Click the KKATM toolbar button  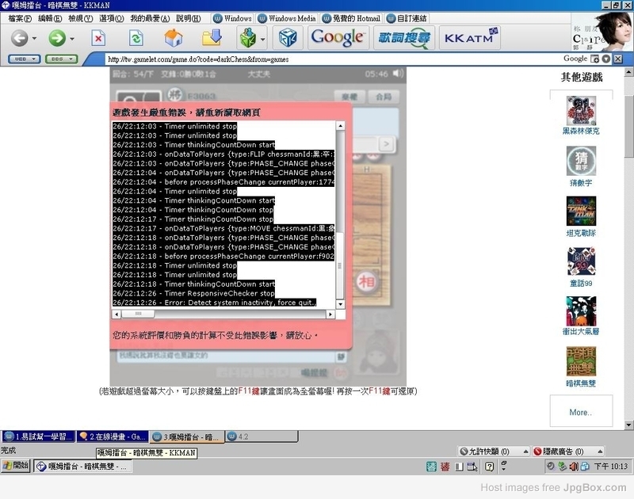point(470,37)
